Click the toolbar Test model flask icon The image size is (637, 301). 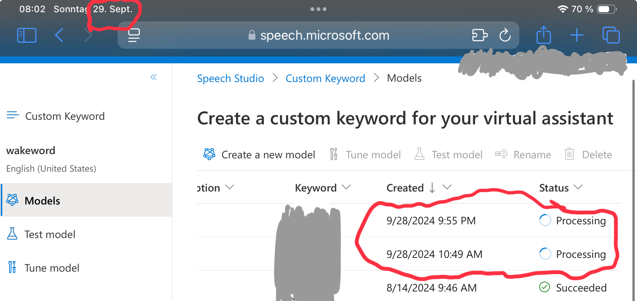tap(420, 154)
